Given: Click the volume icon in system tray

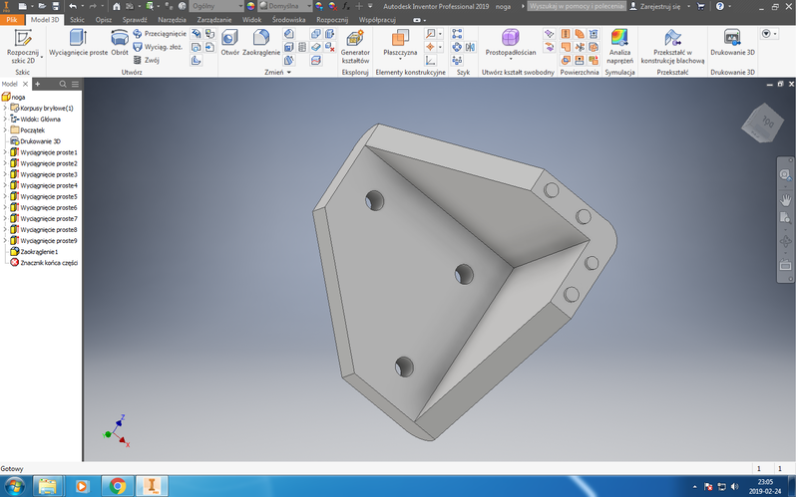Looking at the screenshot, I should click(734, 487).
